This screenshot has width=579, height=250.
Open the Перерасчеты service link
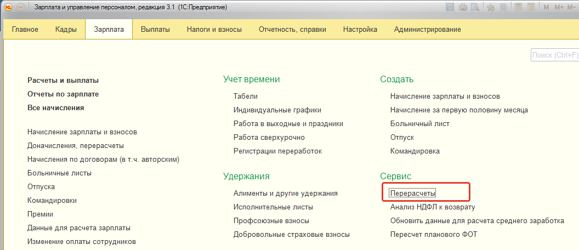(413, 193)
